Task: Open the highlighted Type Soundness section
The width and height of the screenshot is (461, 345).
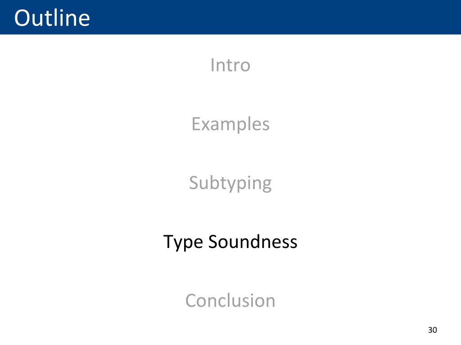Action: click(230, 242)
